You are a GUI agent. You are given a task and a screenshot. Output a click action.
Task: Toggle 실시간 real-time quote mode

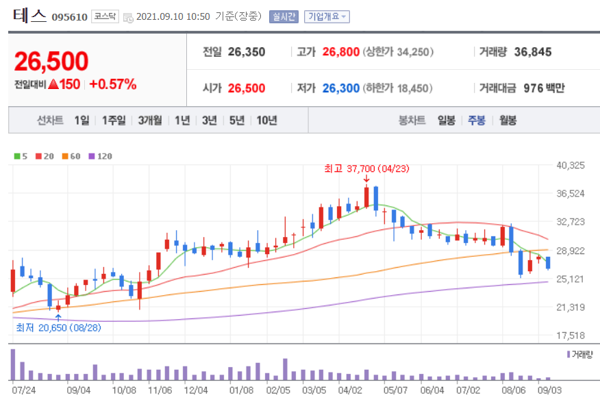[284, 16]
